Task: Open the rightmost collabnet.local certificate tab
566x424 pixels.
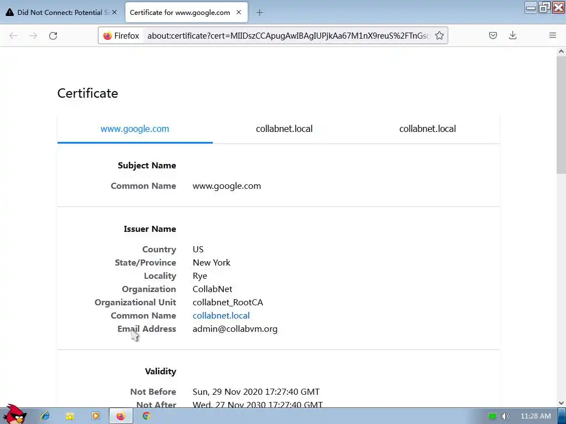Action: [427, 129]
